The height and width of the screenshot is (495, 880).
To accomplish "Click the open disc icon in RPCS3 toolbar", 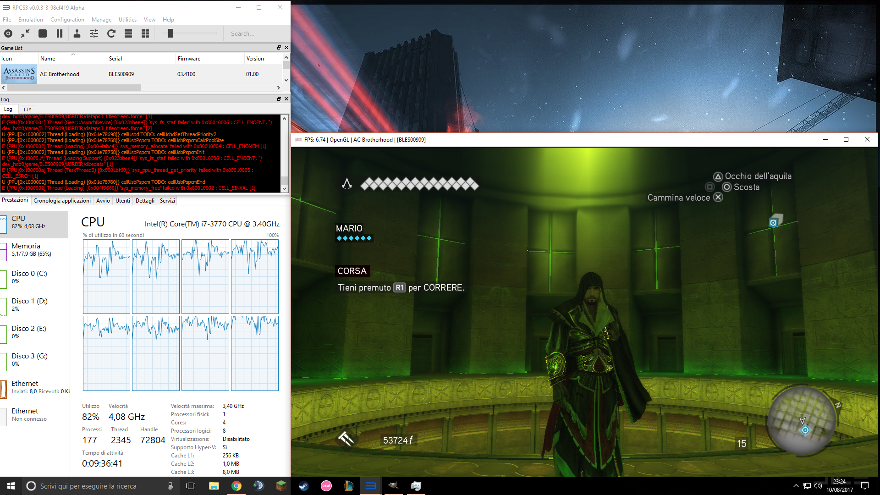I will [x=8, y=33].
